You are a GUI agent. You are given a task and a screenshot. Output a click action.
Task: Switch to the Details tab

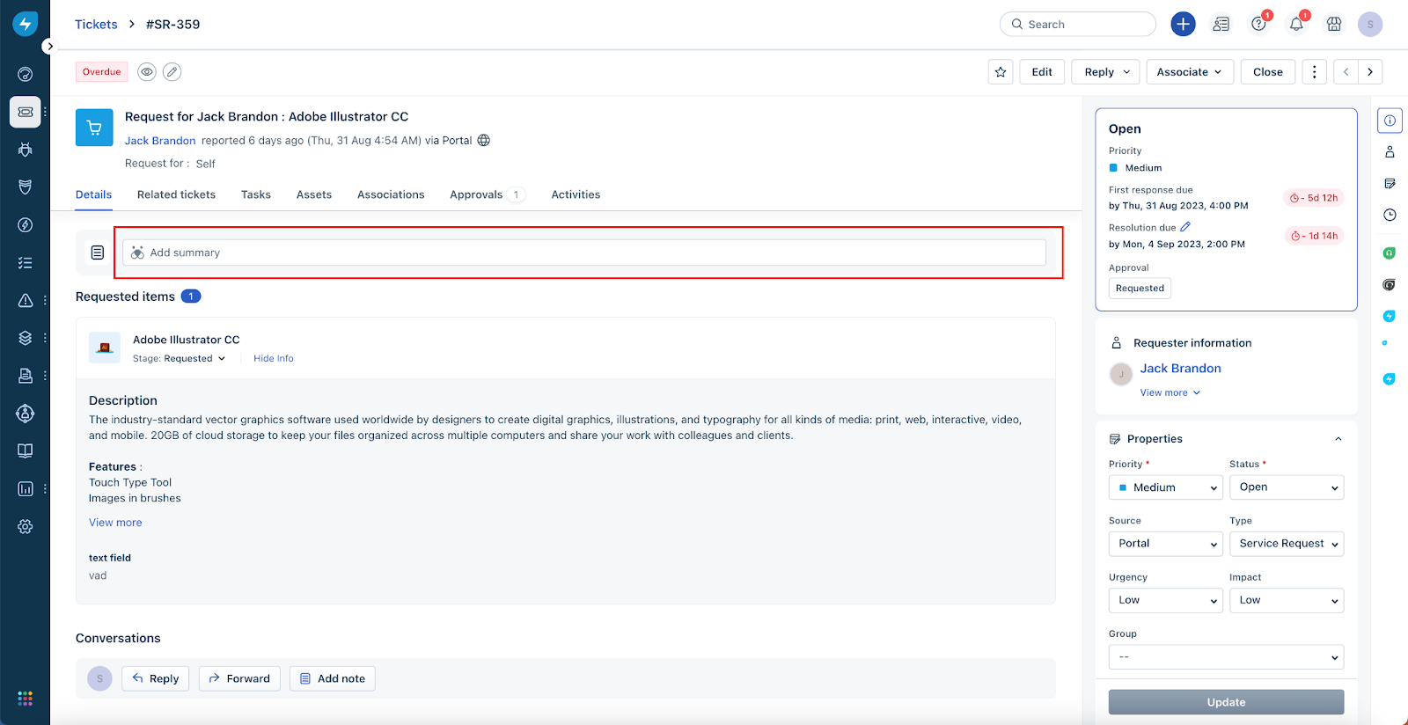click(x=93, y=194)
